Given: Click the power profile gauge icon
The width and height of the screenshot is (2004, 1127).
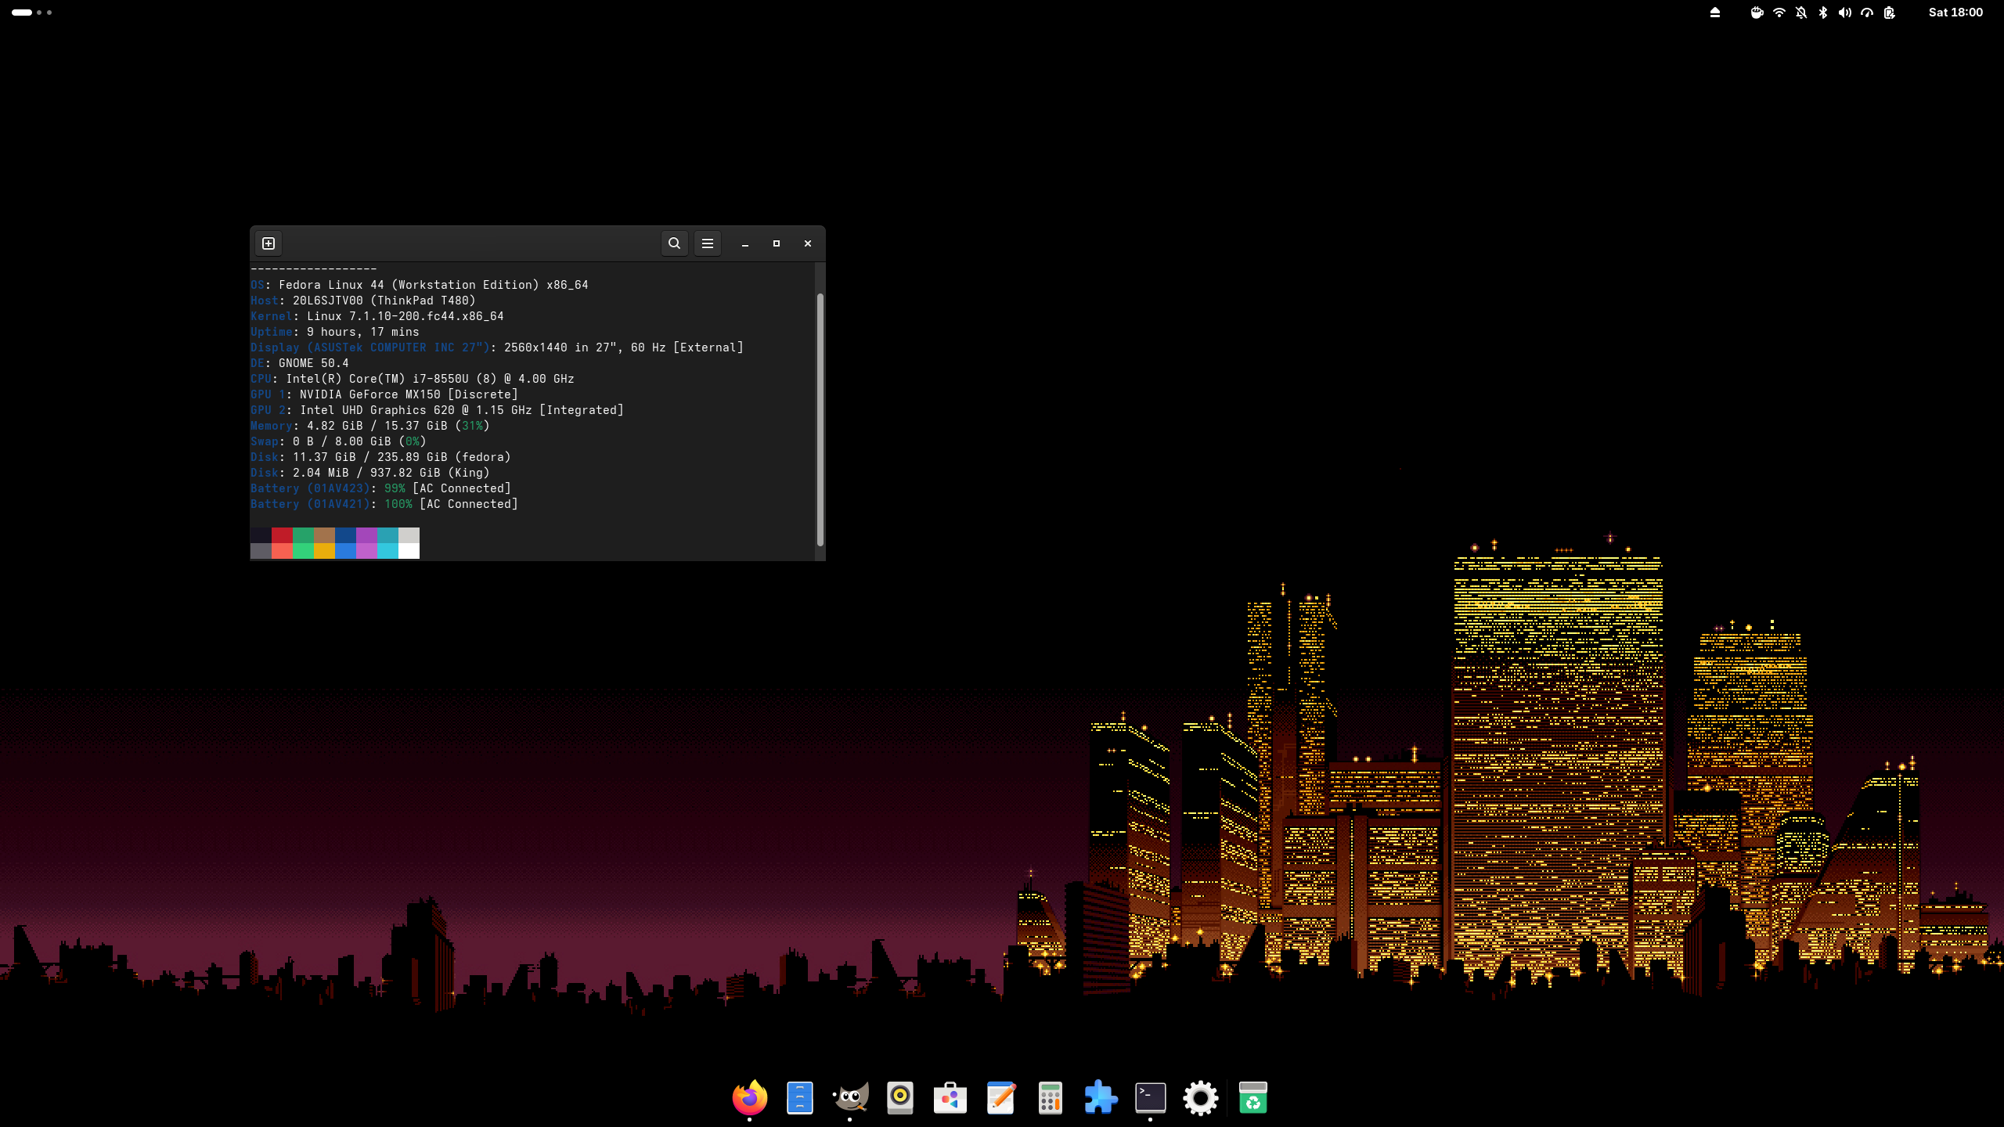Looking at the screenshot, I should (1867, 13).
